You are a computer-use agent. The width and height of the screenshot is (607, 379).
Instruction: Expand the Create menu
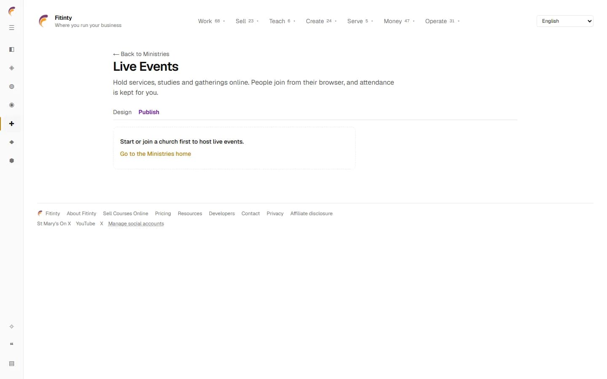point(321,21)
